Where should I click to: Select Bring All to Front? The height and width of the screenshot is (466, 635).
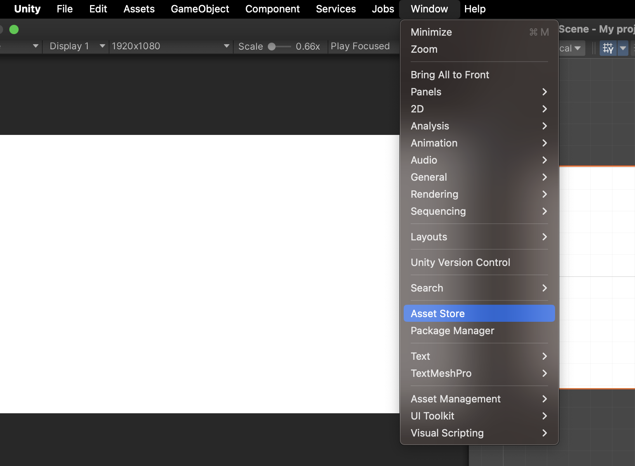479,75
